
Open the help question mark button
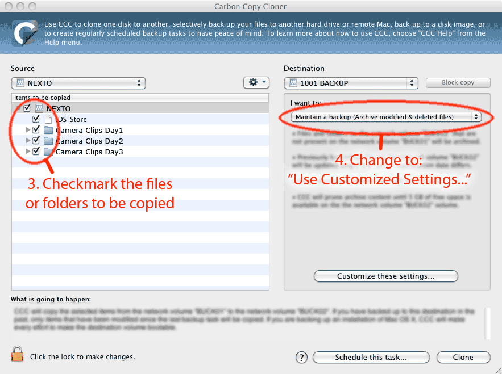tap(301, 358)
